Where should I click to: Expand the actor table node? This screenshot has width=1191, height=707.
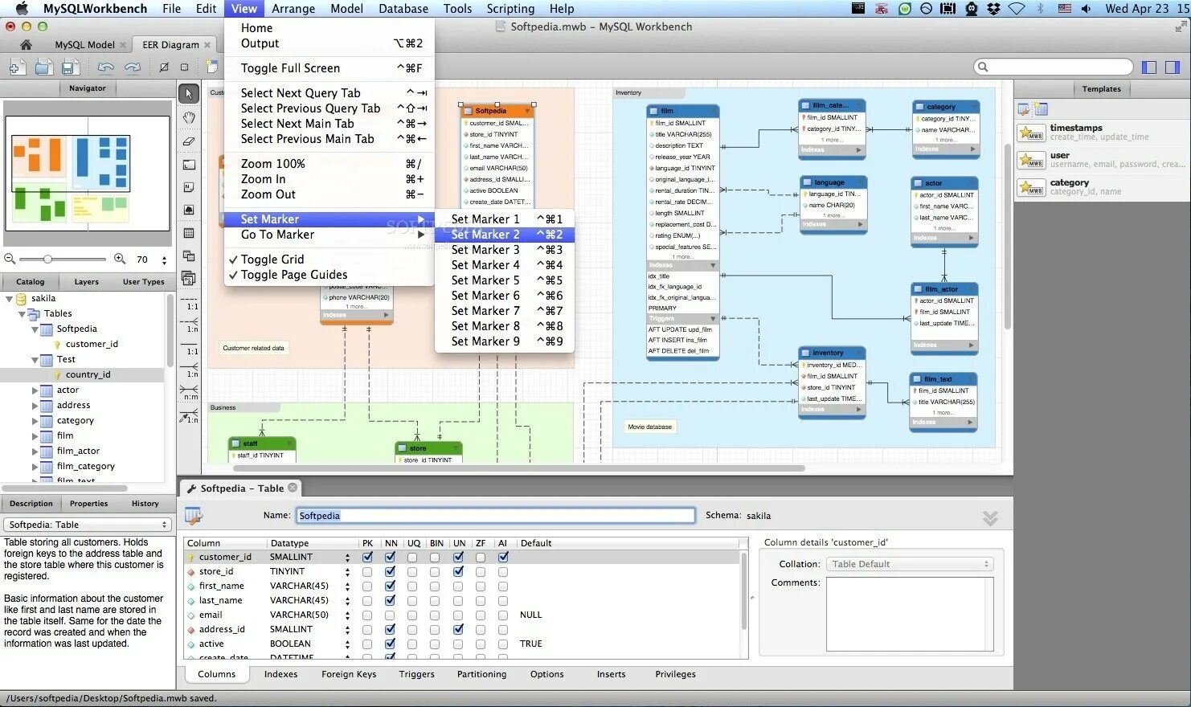tap(35, 390)
